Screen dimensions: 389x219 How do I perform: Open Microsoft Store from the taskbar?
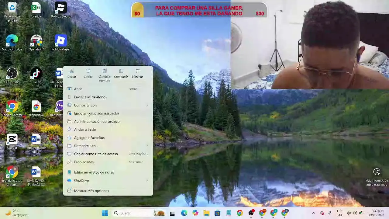point(217,213)
